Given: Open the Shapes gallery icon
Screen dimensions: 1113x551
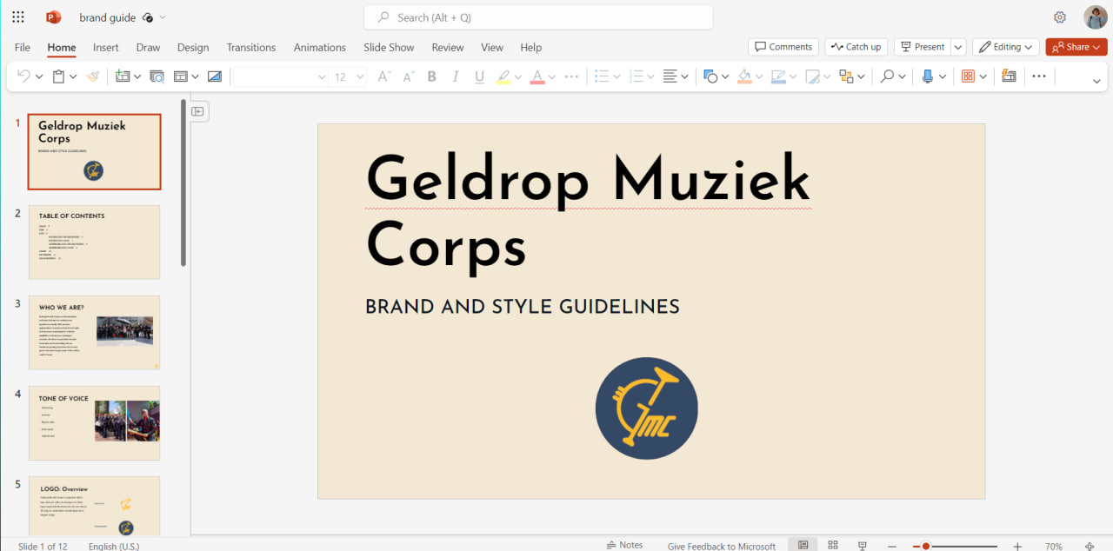Looking at the screenshot, I should 710,76.
